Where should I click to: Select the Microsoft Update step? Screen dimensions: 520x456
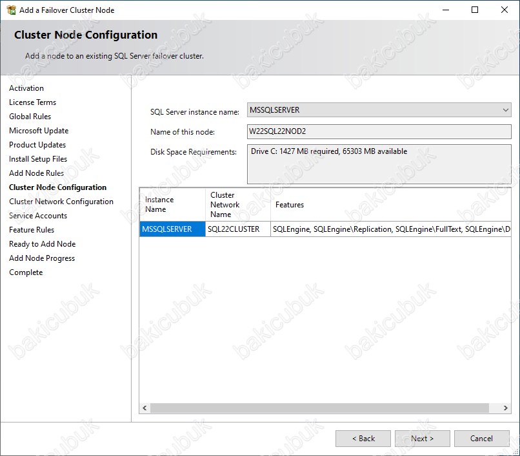[39, 131]
